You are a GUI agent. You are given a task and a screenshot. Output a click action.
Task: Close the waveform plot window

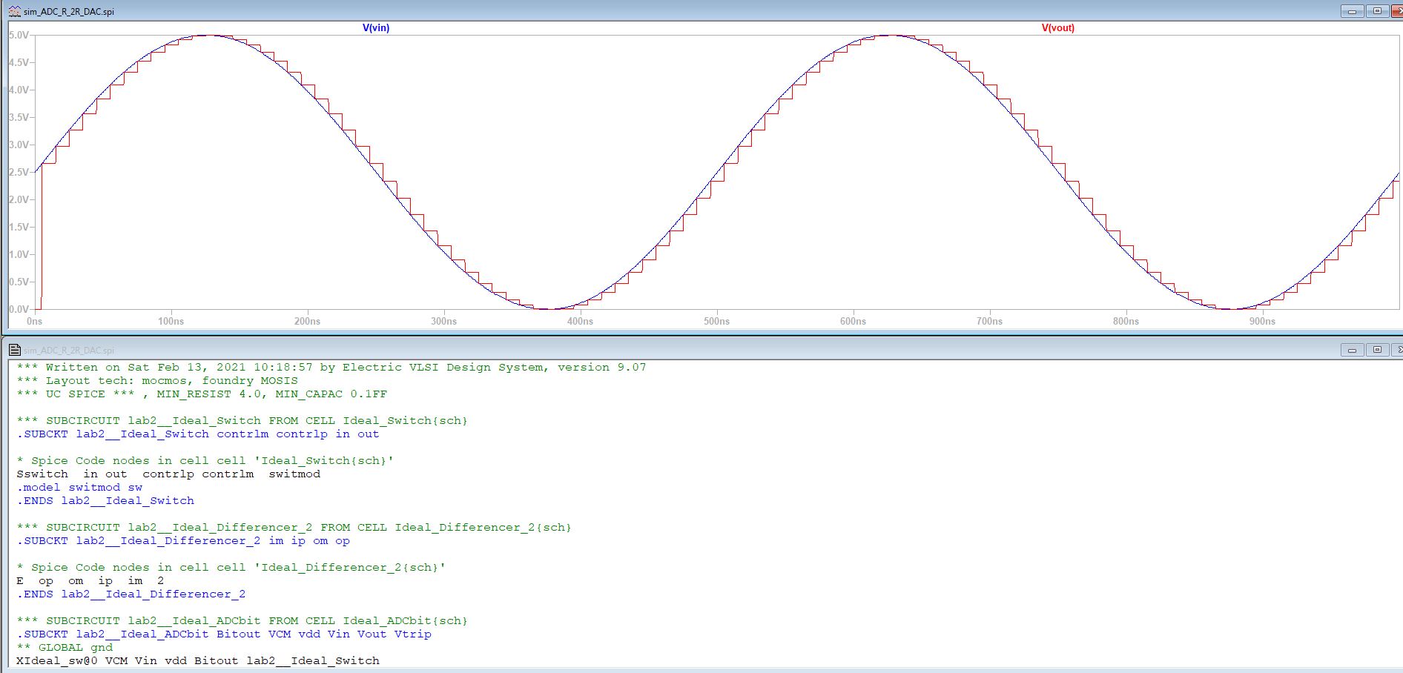point(1397,11)
